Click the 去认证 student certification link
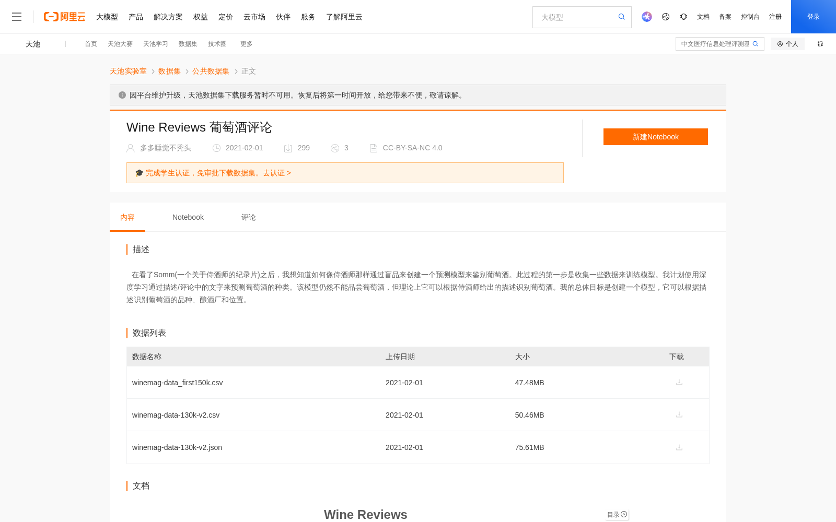The image size is (836, 522). click(277, 173)
